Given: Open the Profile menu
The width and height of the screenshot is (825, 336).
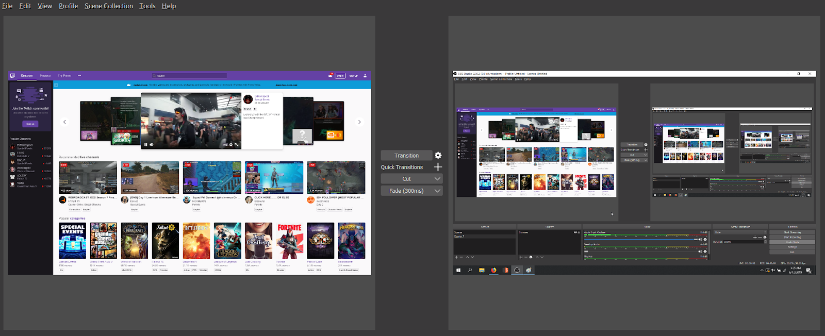Looking at the screenshot, I should tap(68, 6).
